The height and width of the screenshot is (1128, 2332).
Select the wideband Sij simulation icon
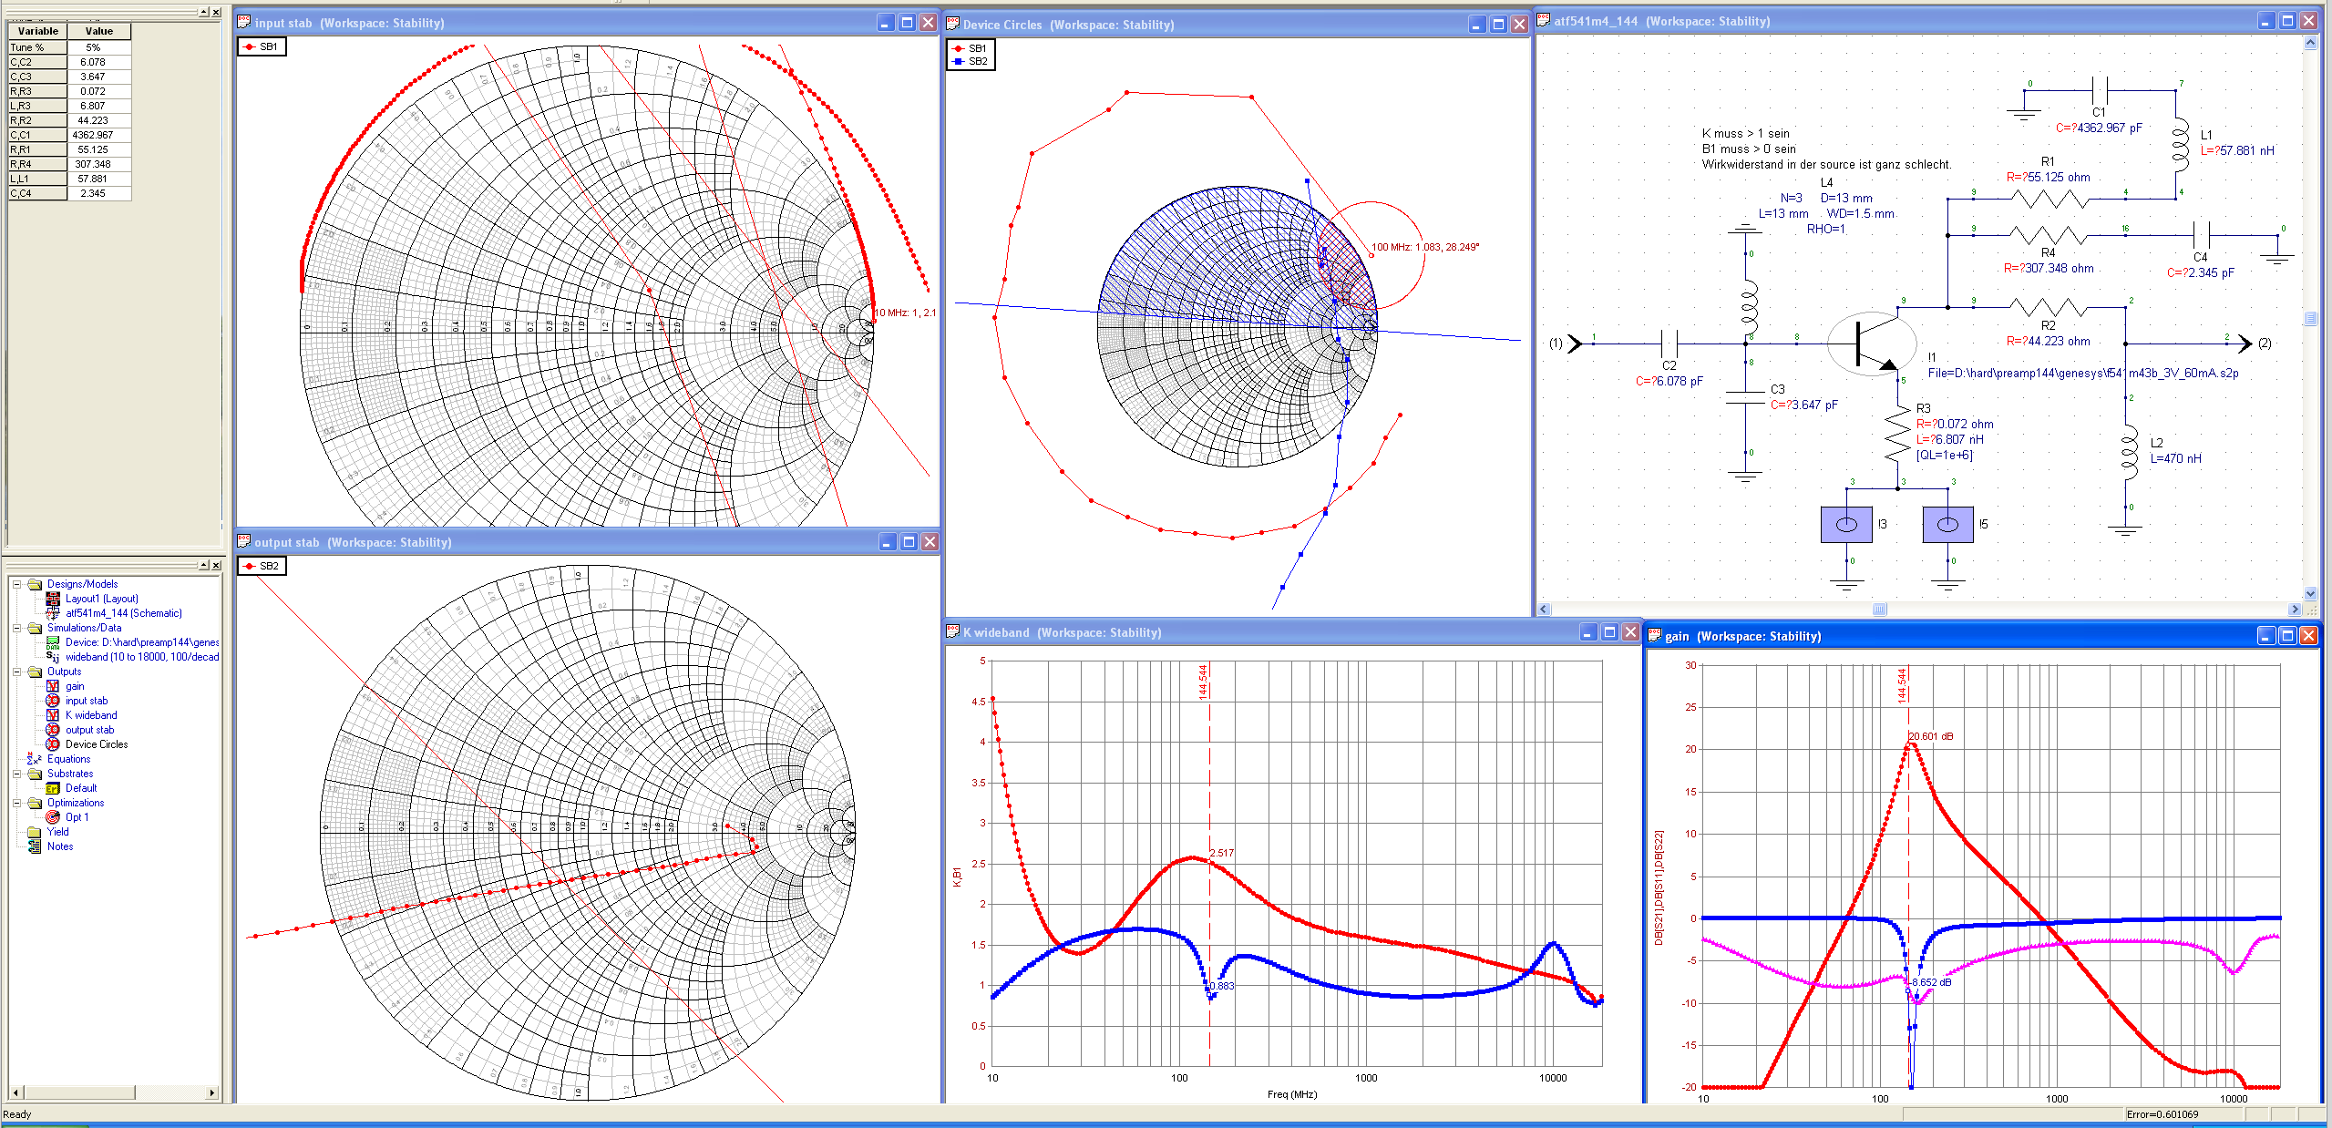point(53,657)
